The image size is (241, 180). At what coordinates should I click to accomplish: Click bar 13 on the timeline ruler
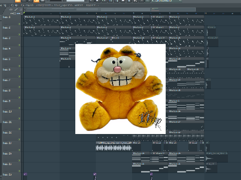(134, 13)
